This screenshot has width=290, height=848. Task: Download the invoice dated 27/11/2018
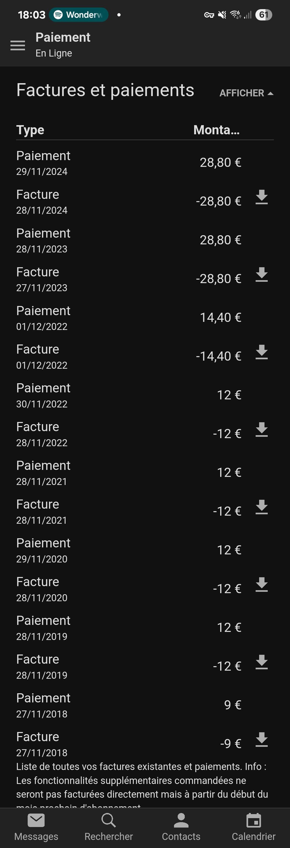[x=262, y=740]
